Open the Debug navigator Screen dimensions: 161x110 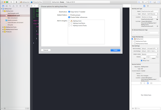coord(20,6)
